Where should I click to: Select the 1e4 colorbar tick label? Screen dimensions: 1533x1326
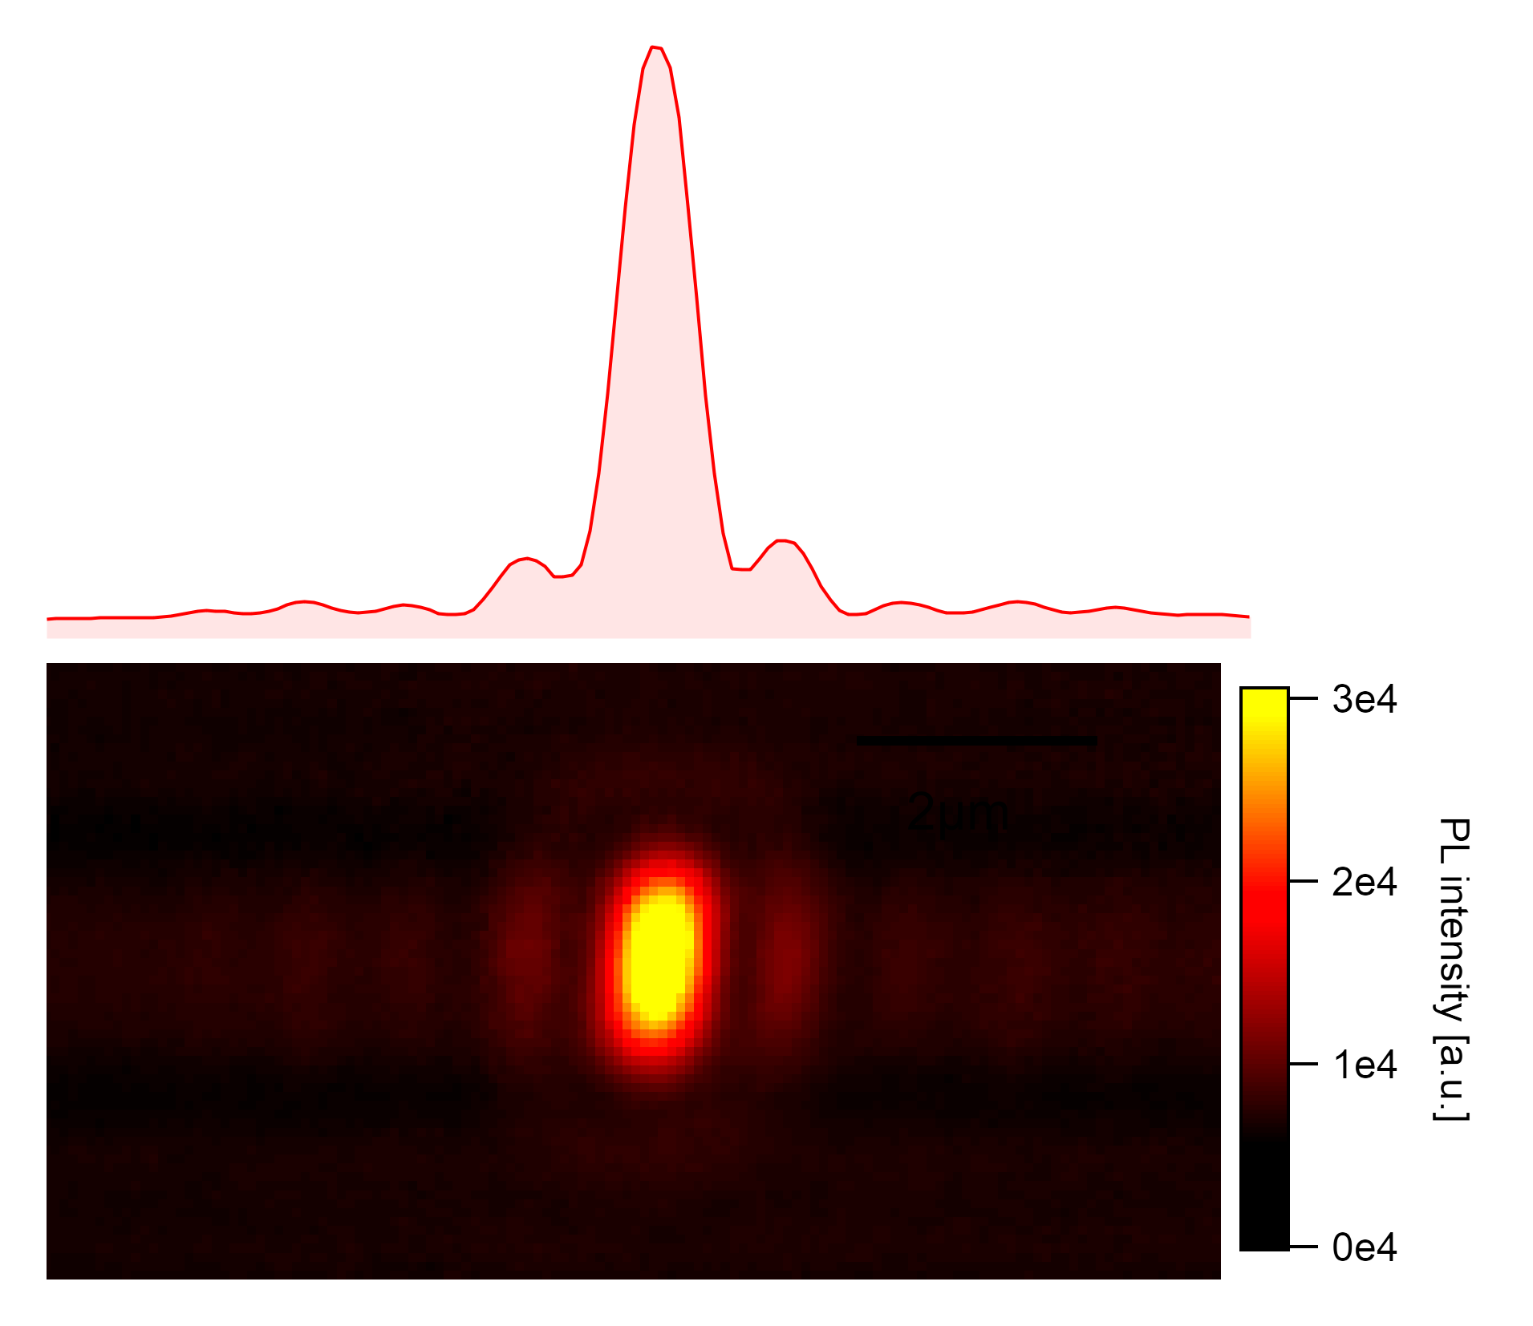(1364, 1065)
